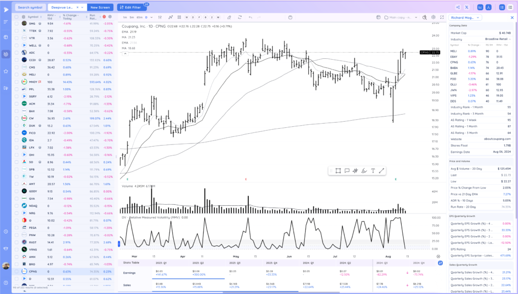Click the comment callout drawing tool
The image size is (518, 294).
[x=346, y=171]
